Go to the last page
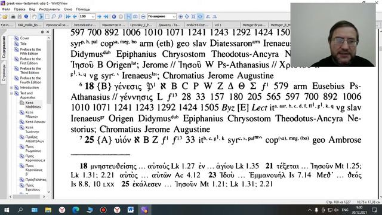 (x=106, y=17)
